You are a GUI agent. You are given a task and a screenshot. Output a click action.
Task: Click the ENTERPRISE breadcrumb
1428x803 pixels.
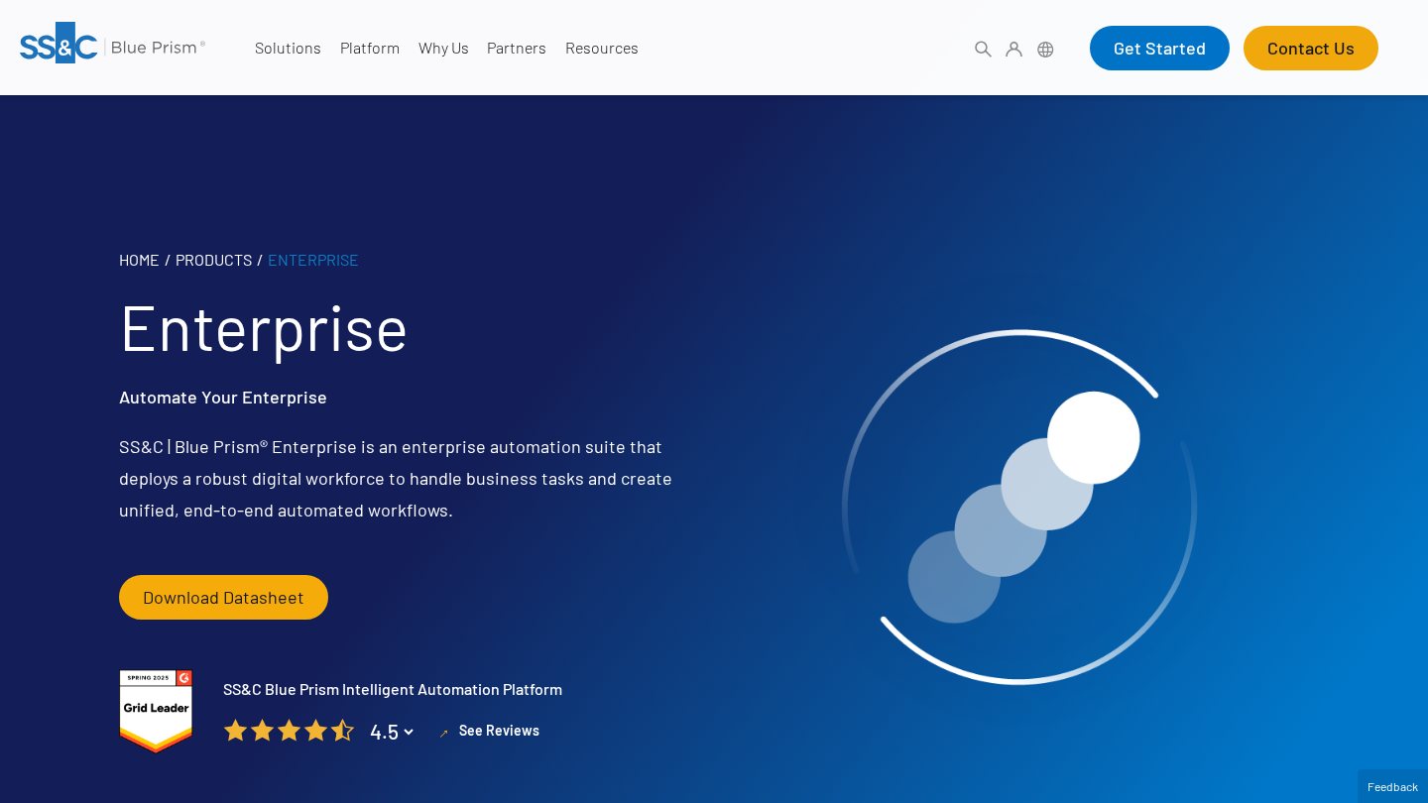pyautogui.click(x=313, y=260)
